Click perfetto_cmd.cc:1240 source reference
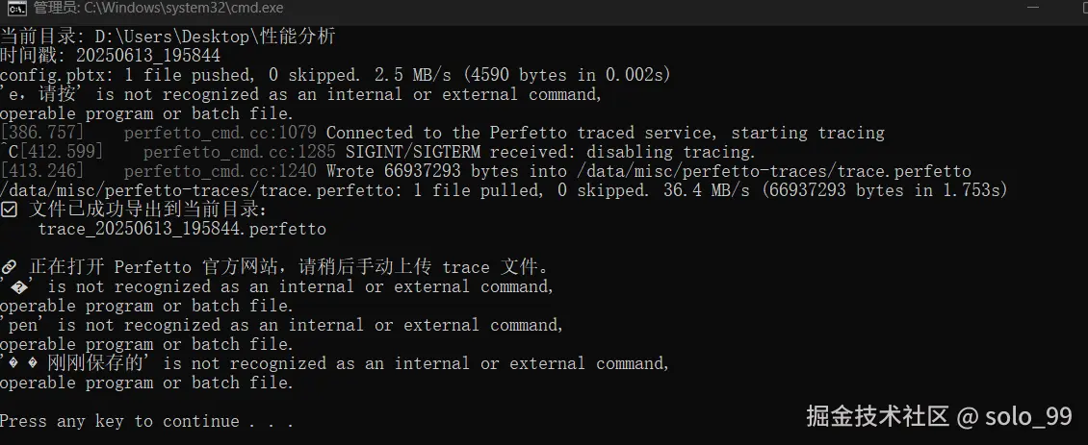 click(220, 171)
